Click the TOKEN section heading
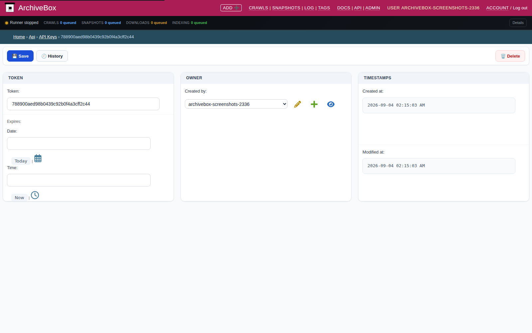 16,78
